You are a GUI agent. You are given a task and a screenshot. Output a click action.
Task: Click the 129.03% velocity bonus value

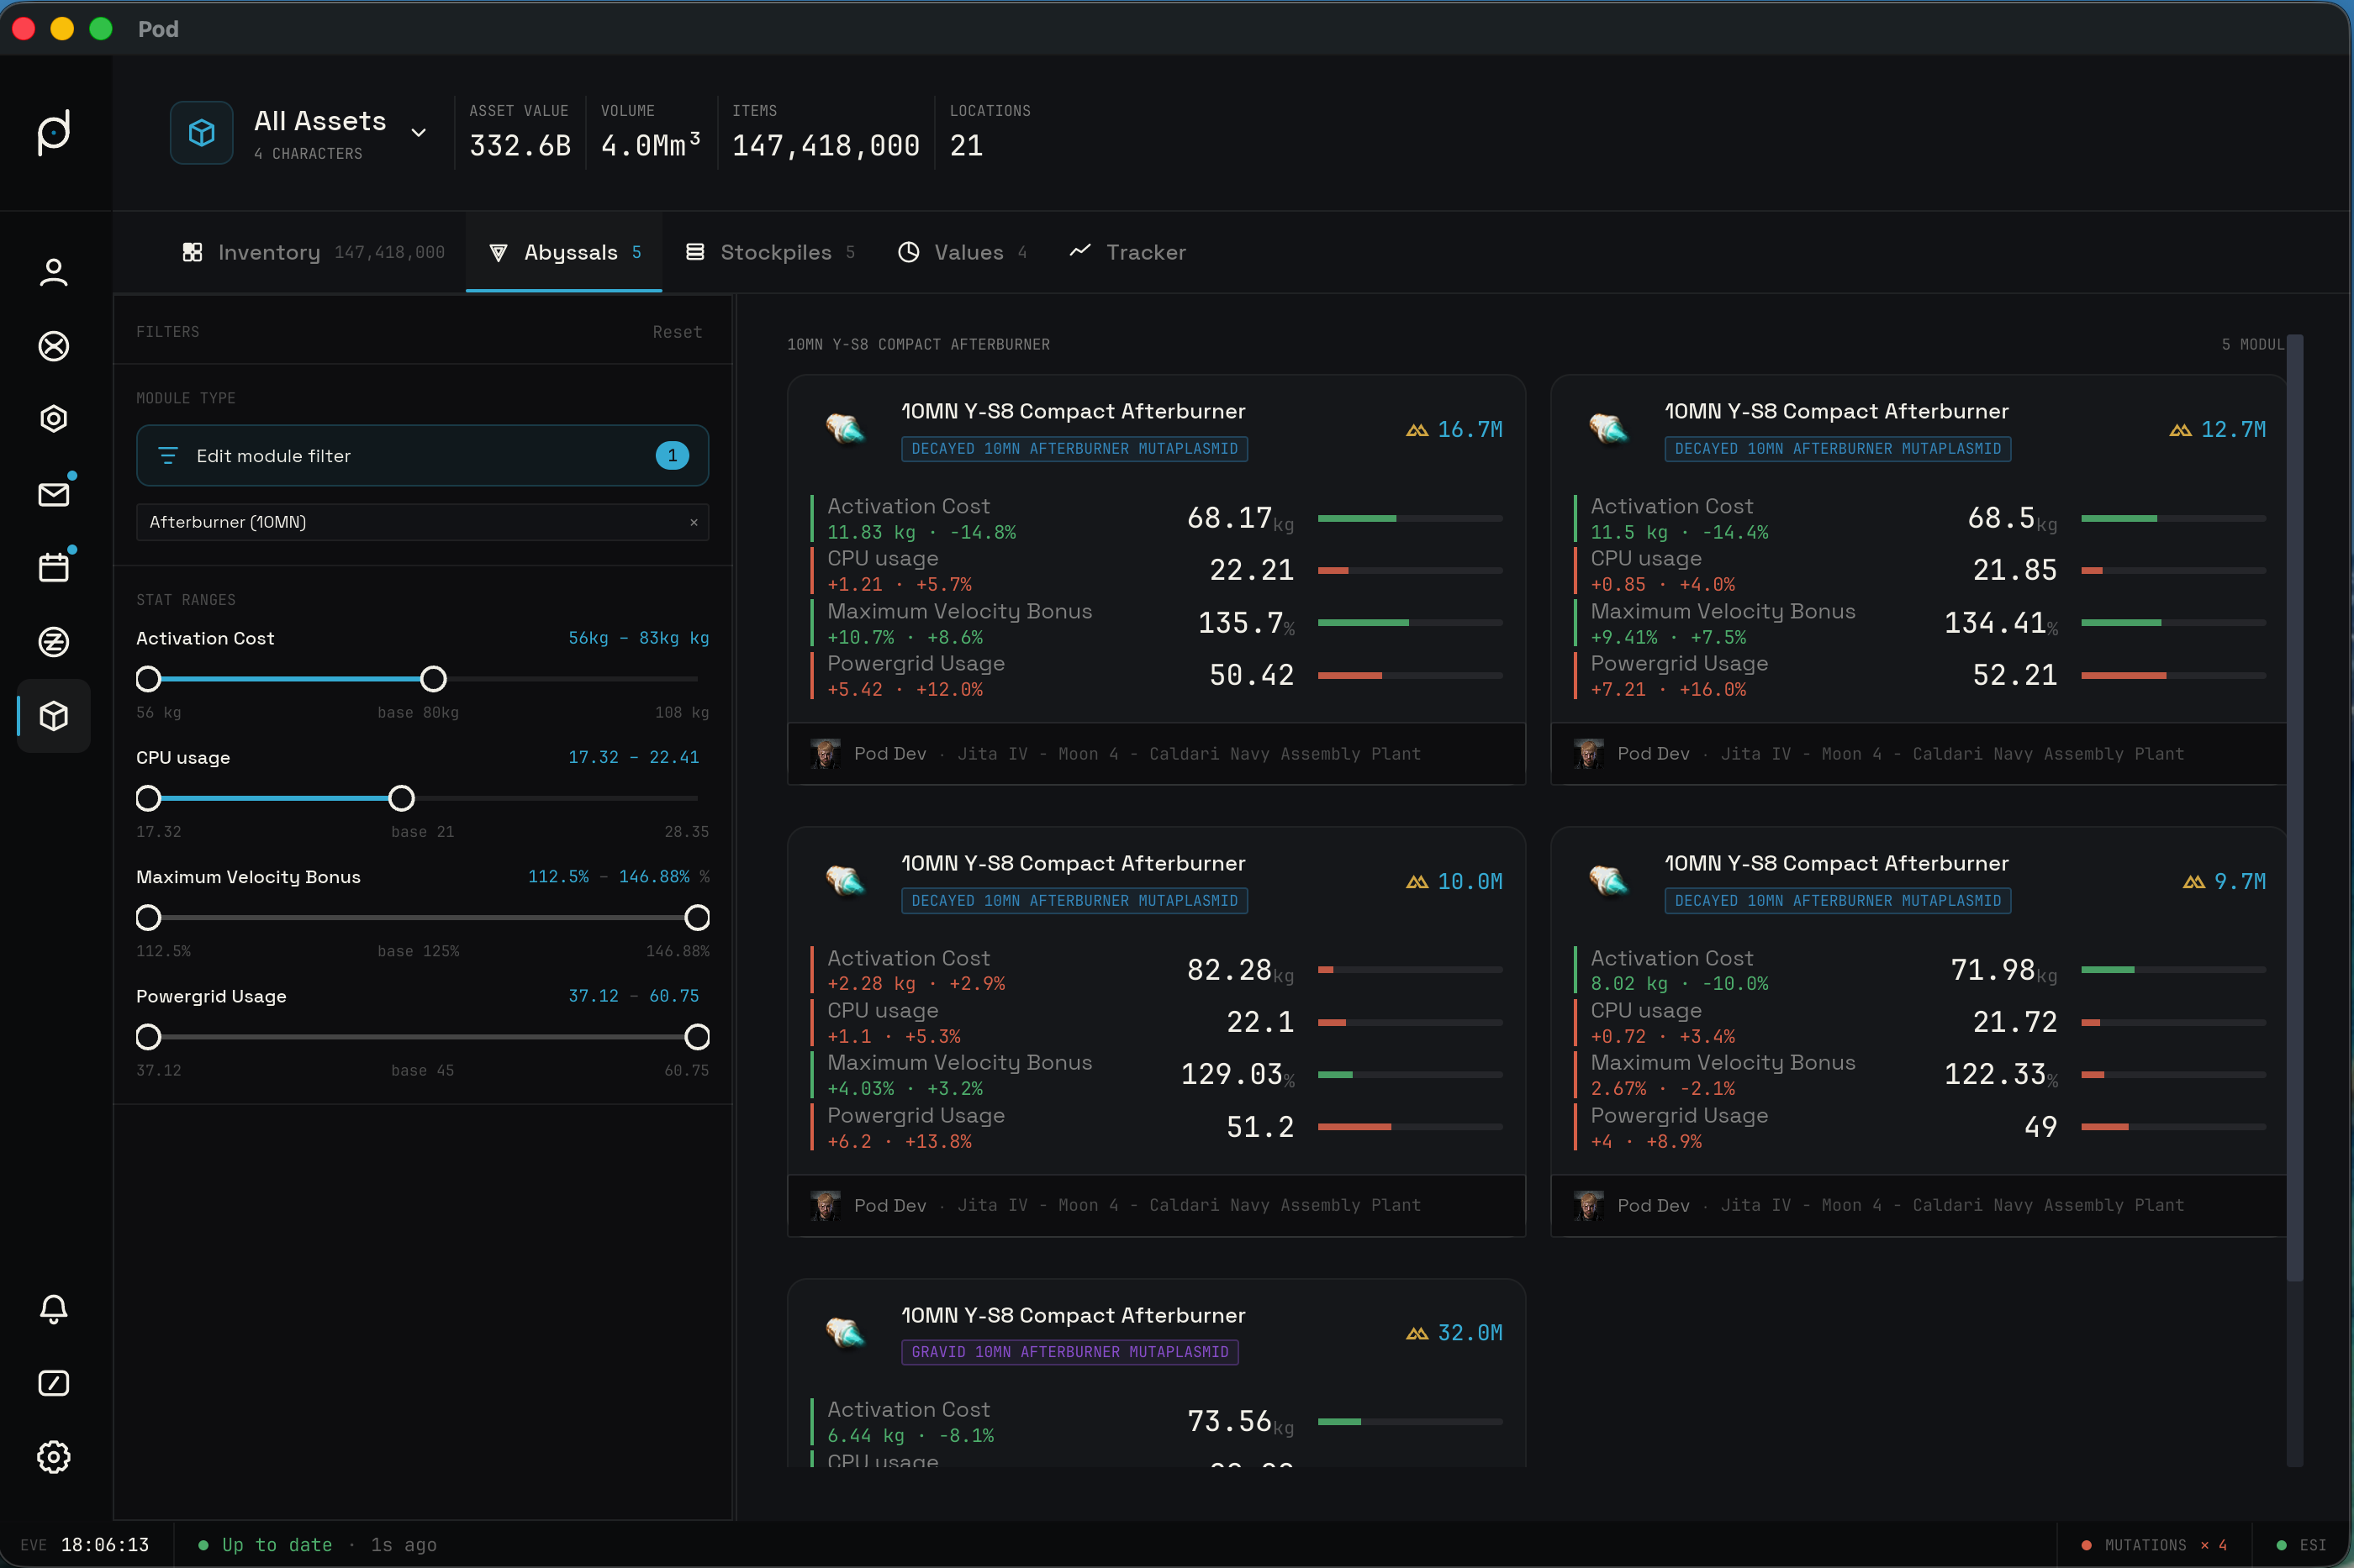click(1238, 1074)
